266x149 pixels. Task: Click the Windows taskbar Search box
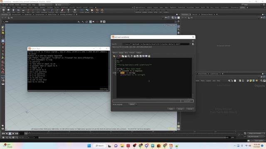coord(99,146)
